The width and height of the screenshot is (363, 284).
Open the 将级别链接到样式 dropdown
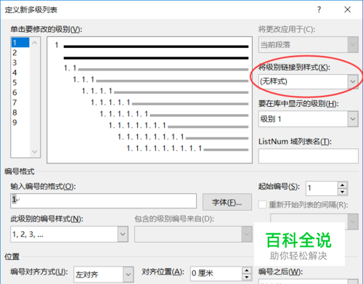(x=353, y=81)
